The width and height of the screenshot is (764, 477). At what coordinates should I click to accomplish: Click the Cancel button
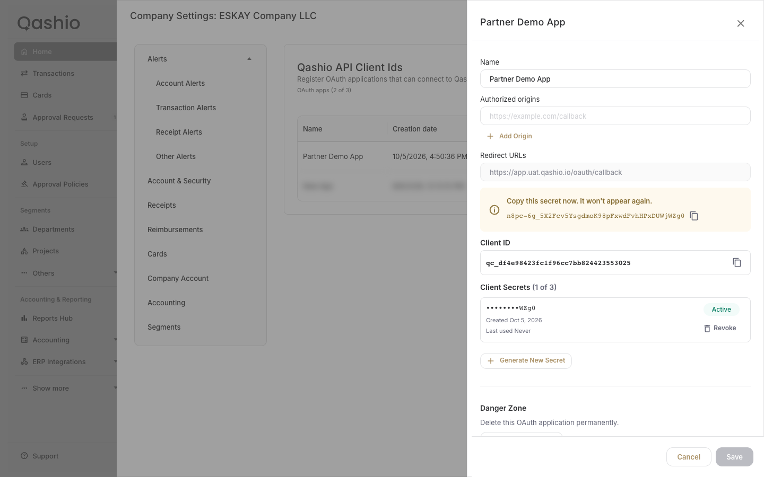pos(689,457)
